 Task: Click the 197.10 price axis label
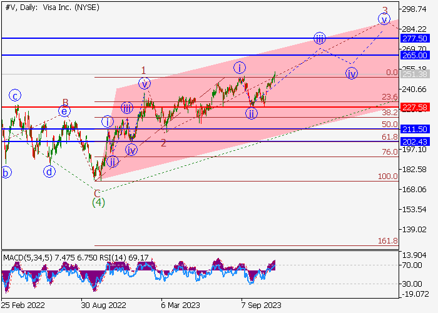414,150
